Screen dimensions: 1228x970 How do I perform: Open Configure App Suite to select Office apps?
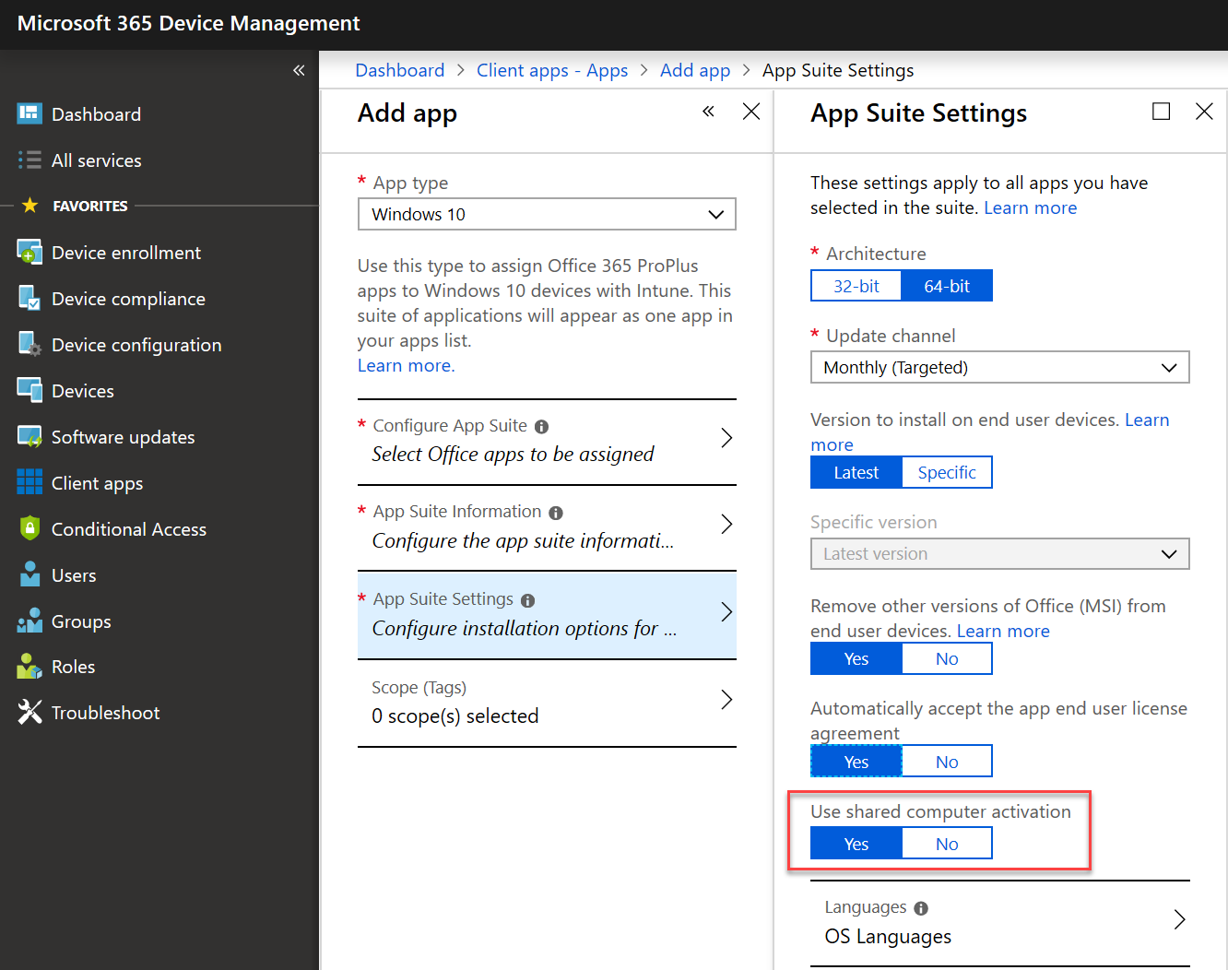[547, 443]
